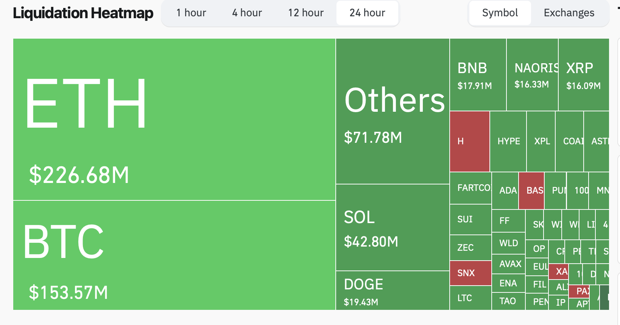The height and width of the screenshot is (325, 620).
Task: Click the AVAX heatmap tile
Action: pos(508,264)
